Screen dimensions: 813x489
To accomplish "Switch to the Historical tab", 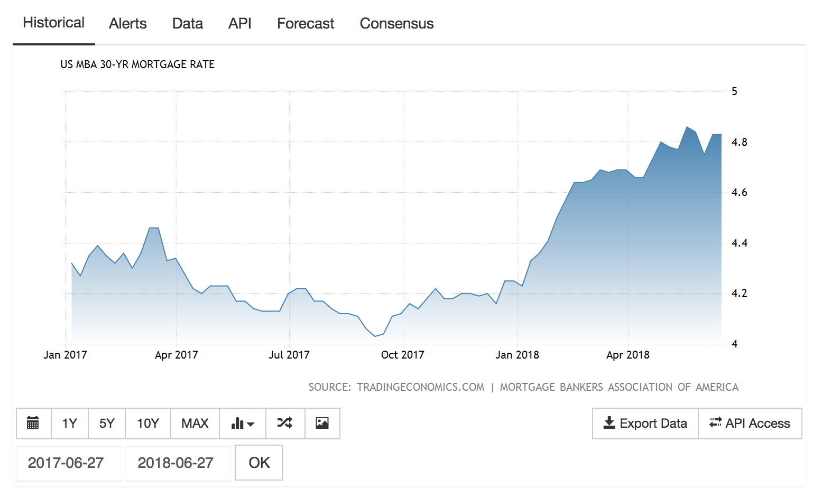I will [x=53, y=23].
